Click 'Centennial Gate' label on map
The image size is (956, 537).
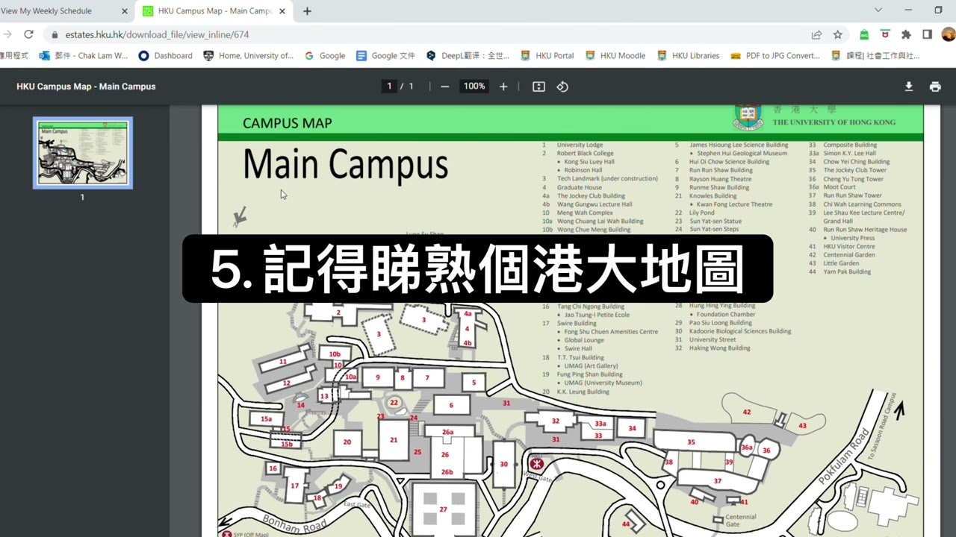(x=740, y=520)
